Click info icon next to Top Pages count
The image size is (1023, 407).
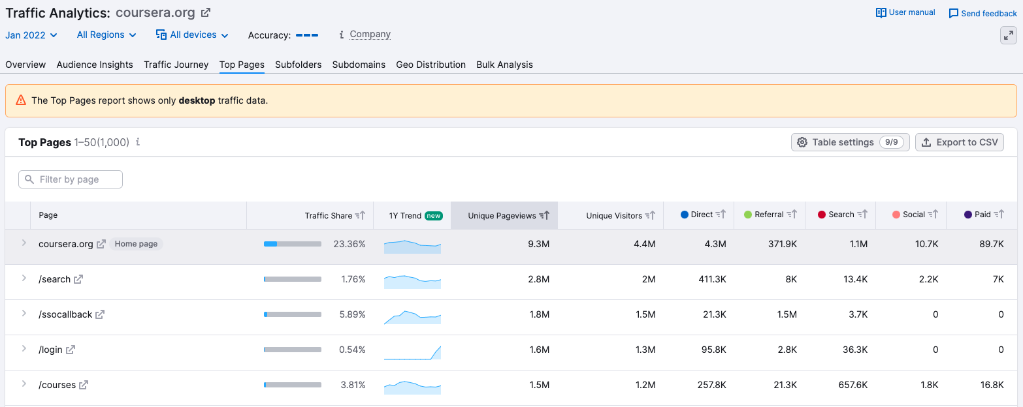tap(138, 142)
